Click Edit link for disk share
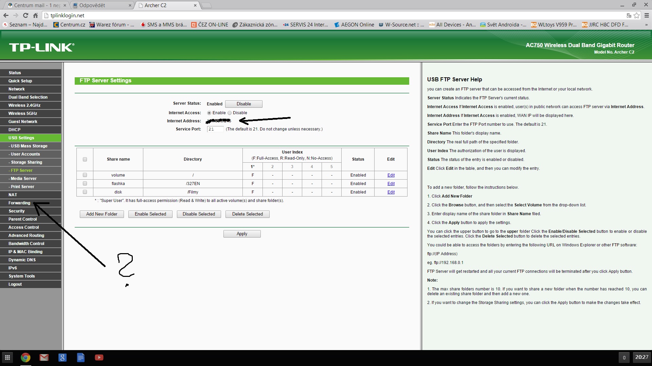Viewport: 652px width, 366px height. click(x=391, y=192)
